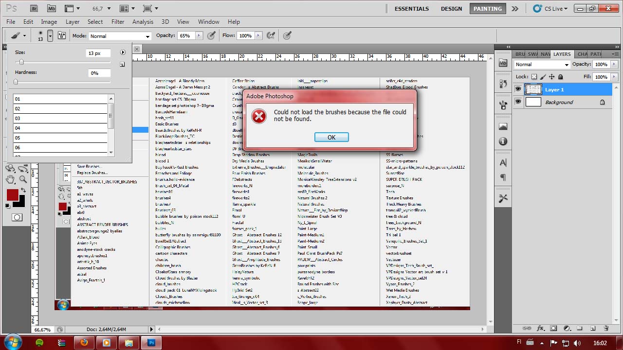The height and width of the screenshot is (350, 623).
Task: Launch Adobe Bridge from the top bar
Action: pyautogui.click(x=34, y=9)
